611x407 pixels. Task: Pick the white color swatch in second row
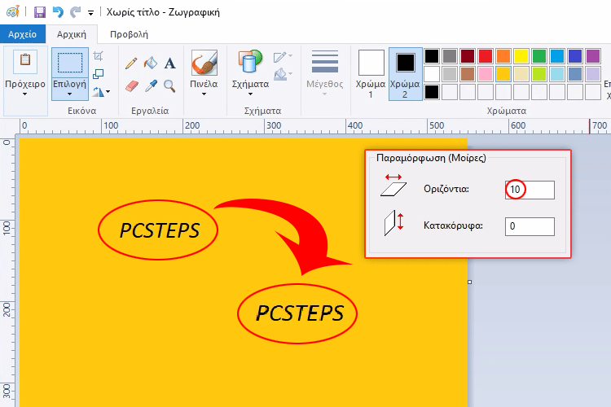coord(431,74)
